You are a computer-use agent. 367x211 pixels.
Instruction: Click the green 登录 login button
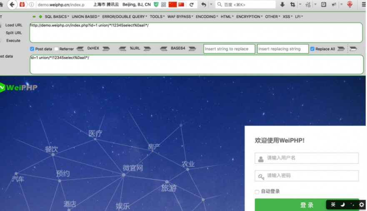(307, 205)
